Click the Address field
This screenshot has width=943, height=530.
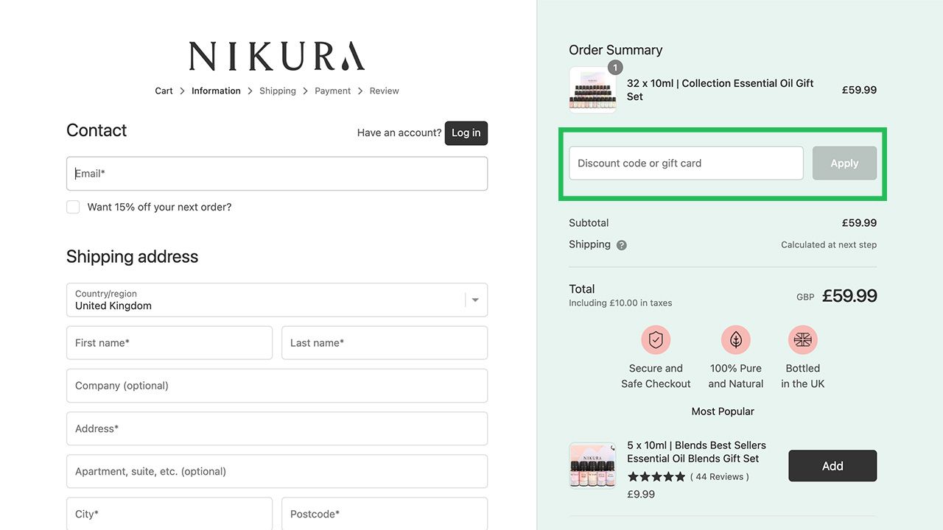[x=277, y=428]
